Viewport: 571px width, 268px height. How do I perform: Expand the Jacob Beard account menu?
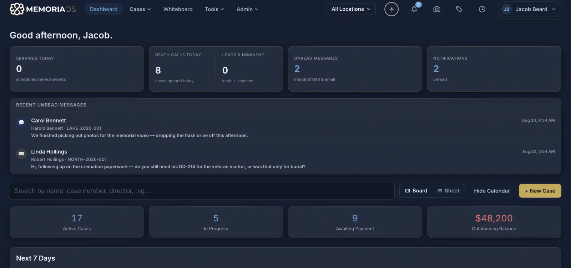[530, 9]
